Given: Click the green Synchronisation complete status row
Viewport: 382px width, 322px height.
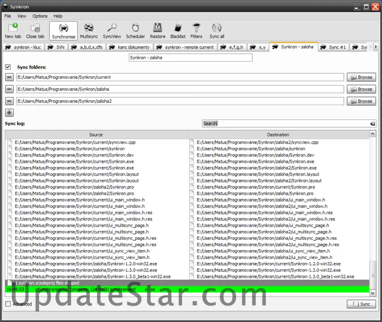Looking at the screenshot, I should pos(187,289).
